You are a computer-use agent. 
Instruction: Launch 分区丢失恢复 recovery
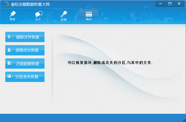[x=25, y=77]
